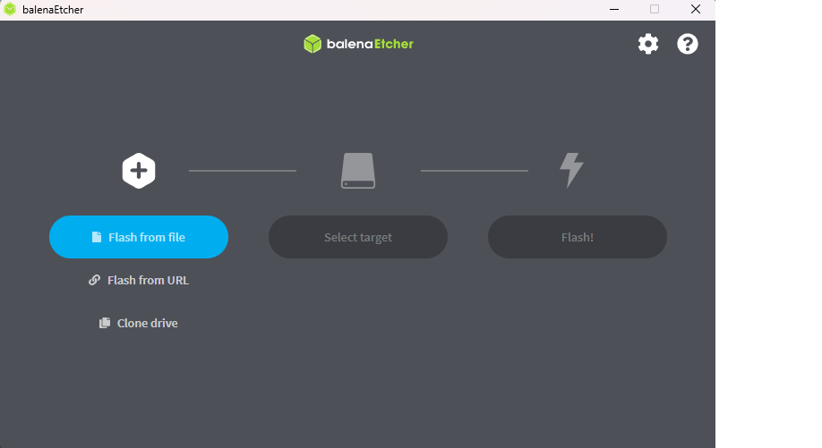The width and height of the screenshot is (822, 448).
Task: Click the Select target button
Action: coord(358,237)
